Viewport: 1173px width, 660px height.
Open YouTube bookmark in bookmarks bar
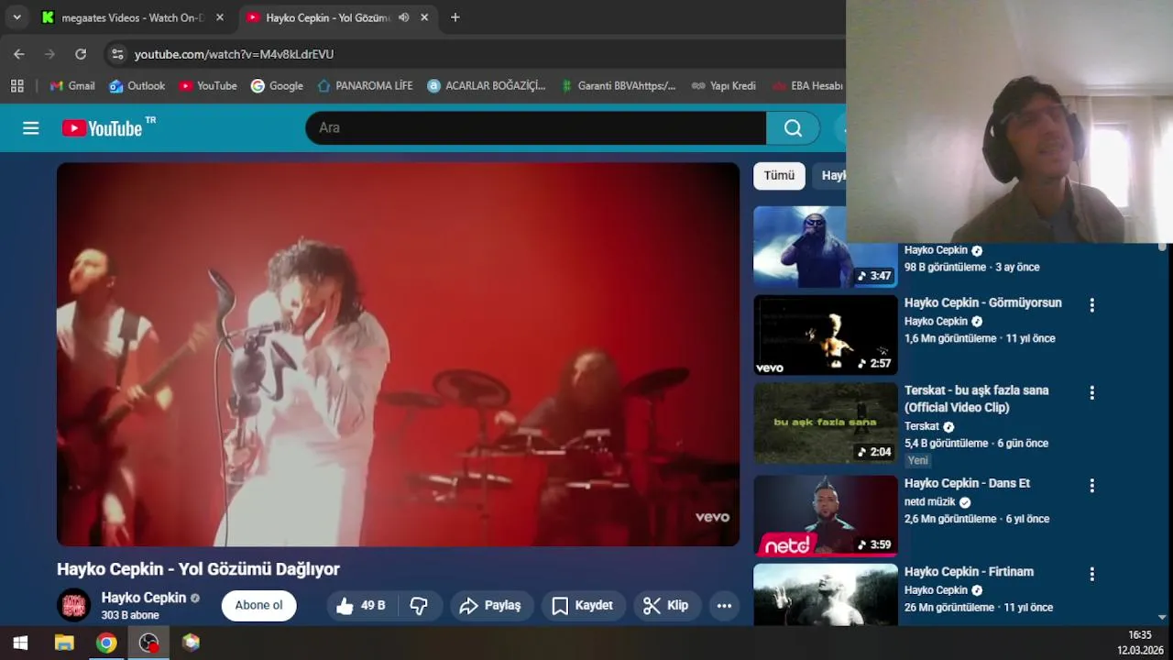tap(208, 85)
